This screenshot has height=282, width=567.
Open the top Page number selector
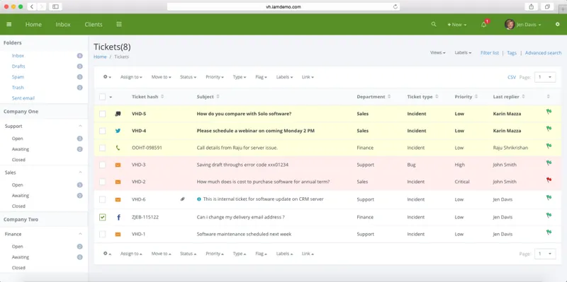[545, 77]
